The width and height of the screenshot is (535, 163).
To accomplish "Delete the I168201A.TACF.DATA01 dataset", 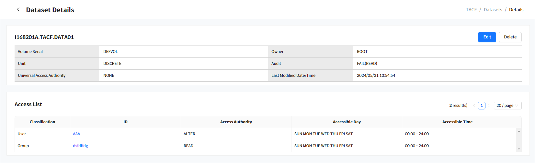I will (x=510, y=37).
